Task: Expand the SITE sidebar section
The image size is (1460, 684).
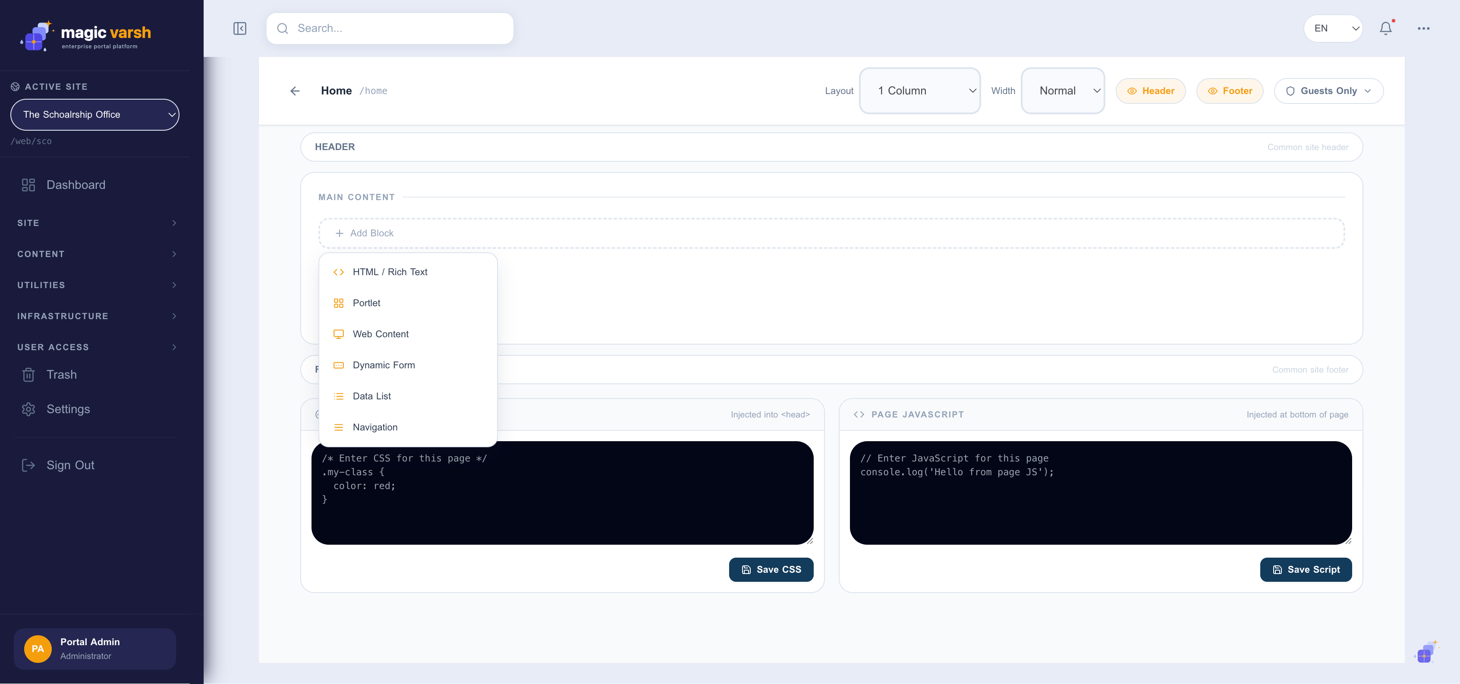Action: 96,223
